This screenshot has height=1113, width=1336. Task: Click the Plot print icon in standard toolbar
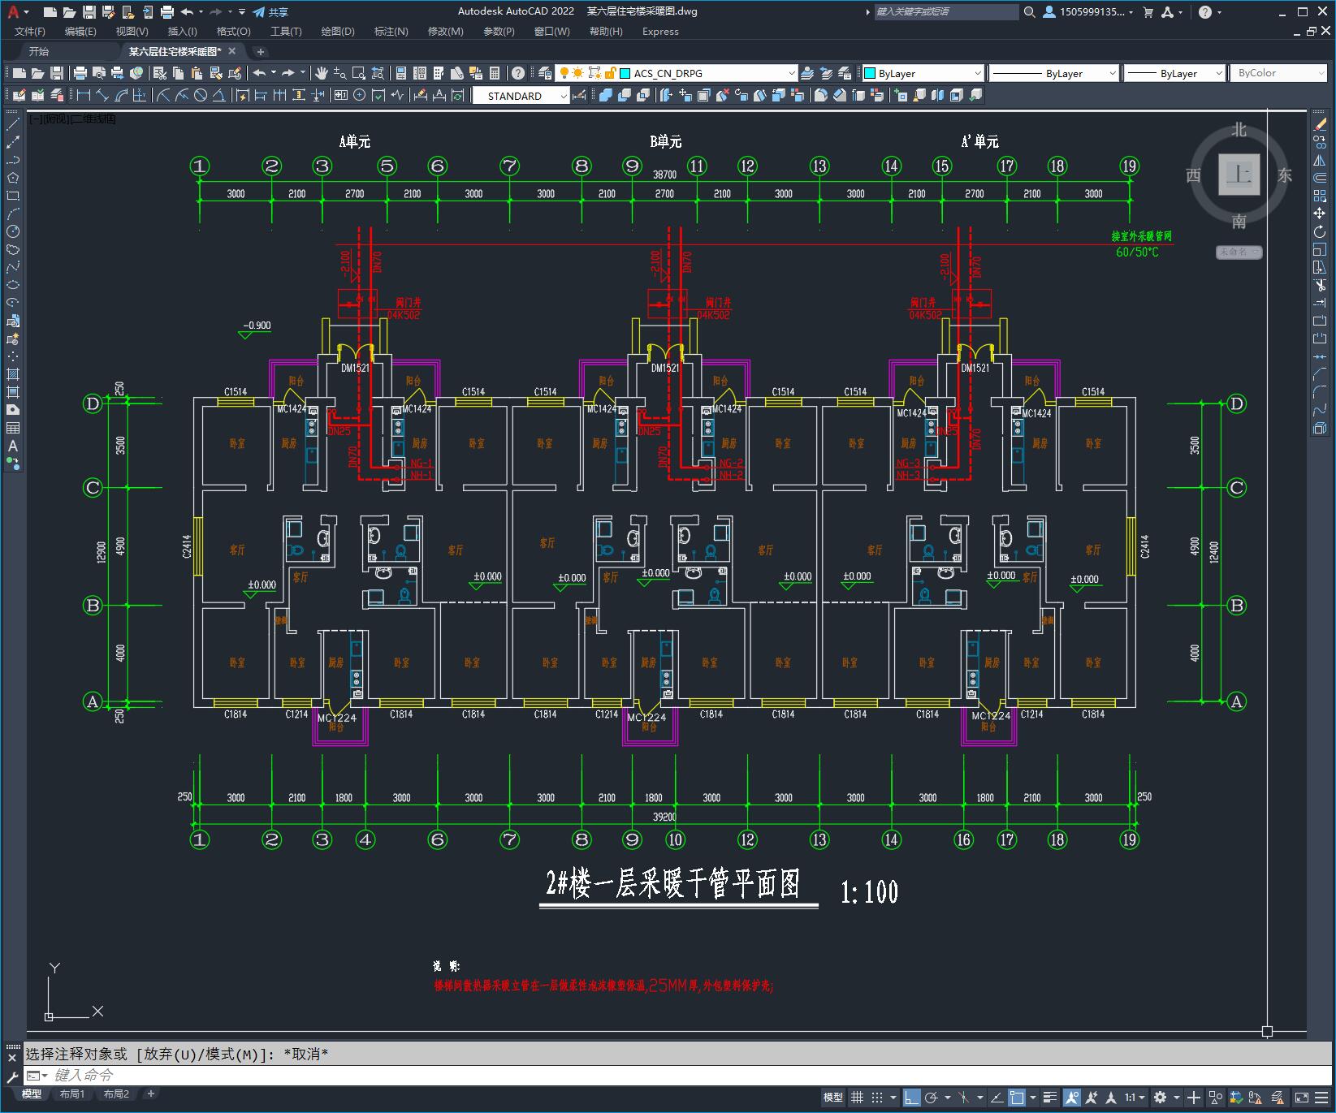coord(80,73)
